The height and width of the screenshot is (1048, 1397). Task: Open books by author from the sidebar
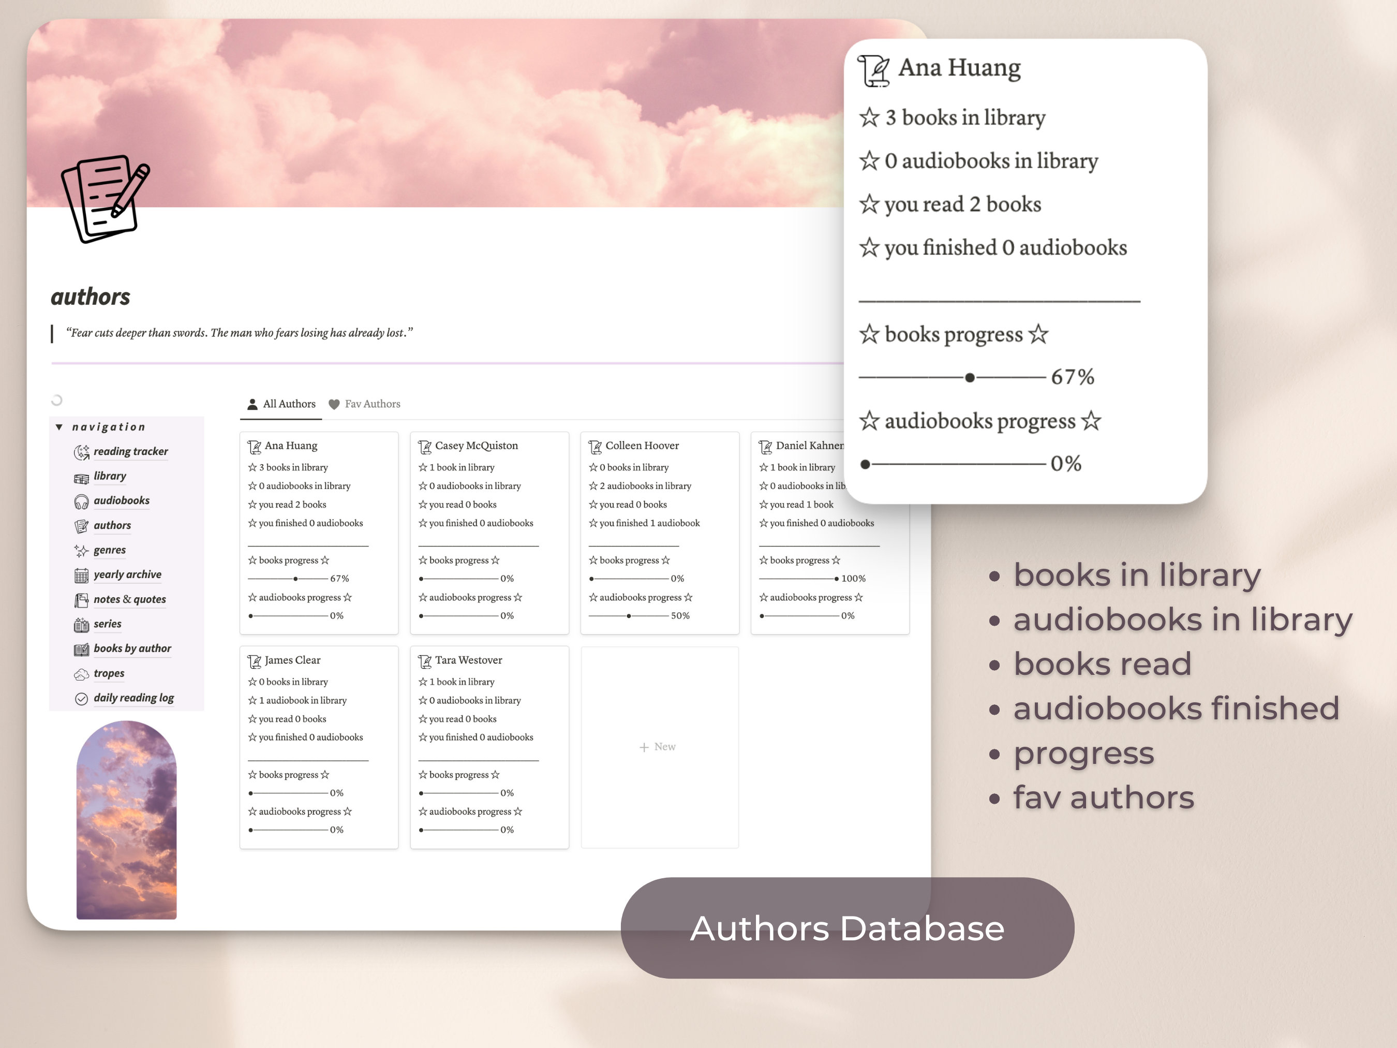(132, 649)
